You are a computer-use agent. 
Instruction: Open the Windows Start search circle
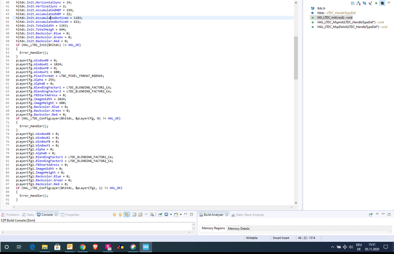tap(7, 247)
